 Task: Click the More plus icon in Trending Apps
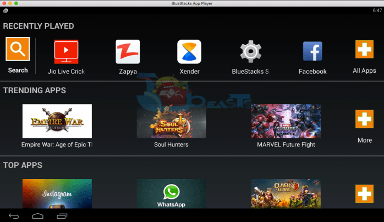point(364,119)
